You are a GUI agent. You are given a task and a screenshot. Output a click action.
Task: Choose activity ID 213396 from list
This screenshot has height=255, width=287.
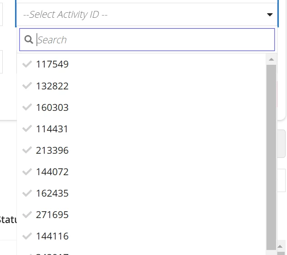pos(141,150)
